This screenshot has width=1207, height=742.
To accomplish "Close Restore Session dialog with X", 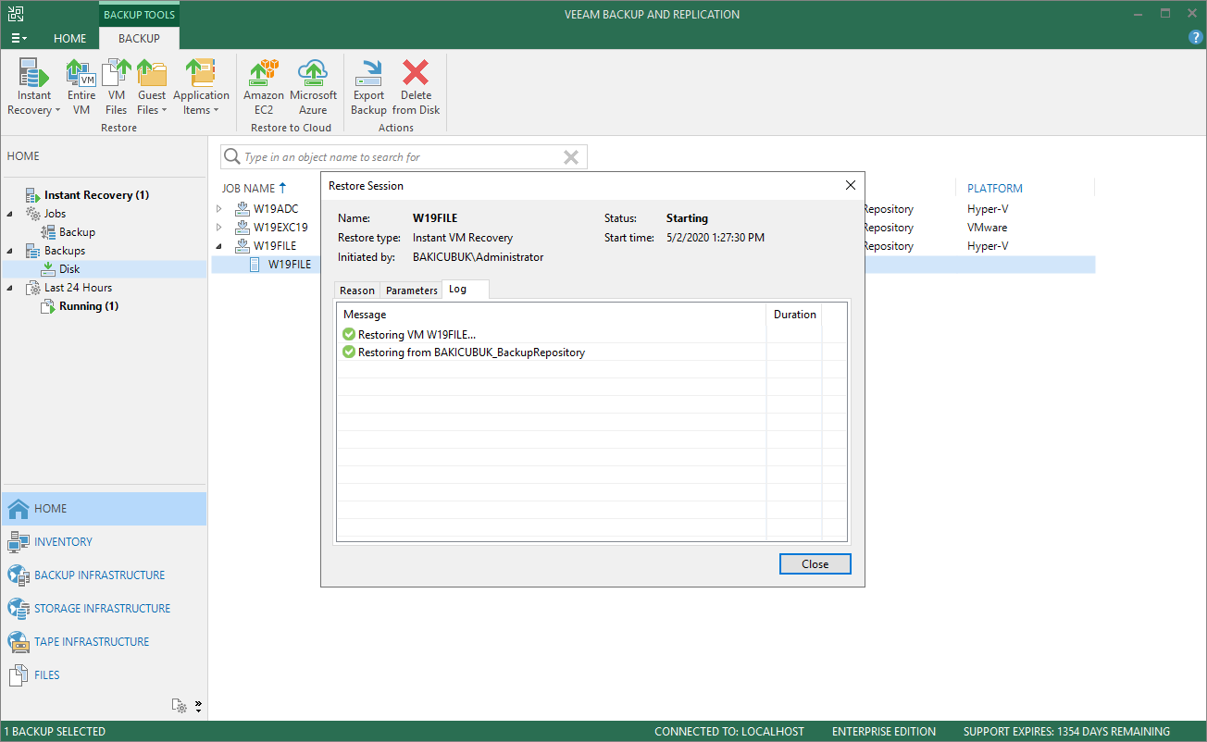I will pyautogui.click(x=851, y=185).
